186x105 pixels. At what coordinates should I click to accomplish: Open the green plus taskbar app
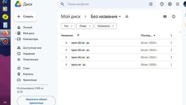tap(5, 17)
